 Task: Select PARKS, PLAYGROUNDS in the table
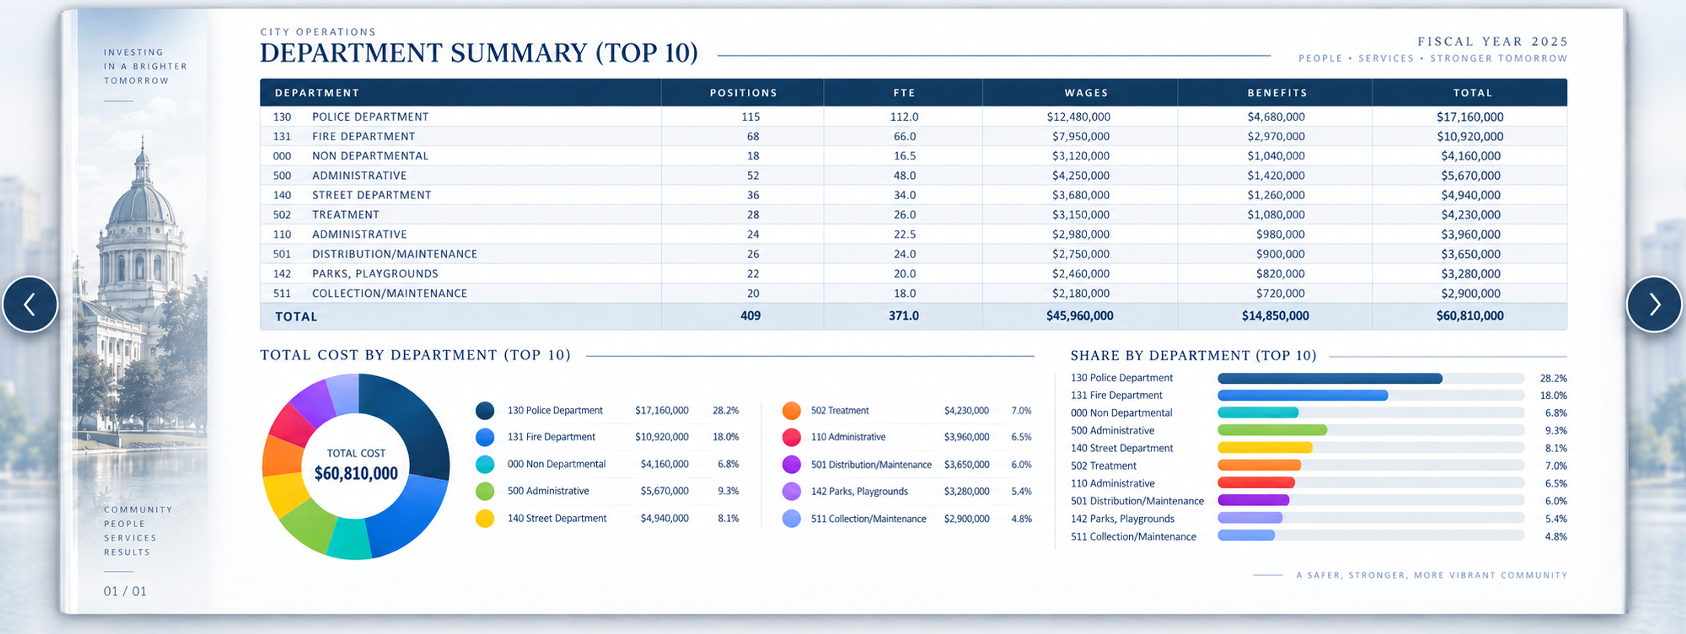click(x=375, y=274)
